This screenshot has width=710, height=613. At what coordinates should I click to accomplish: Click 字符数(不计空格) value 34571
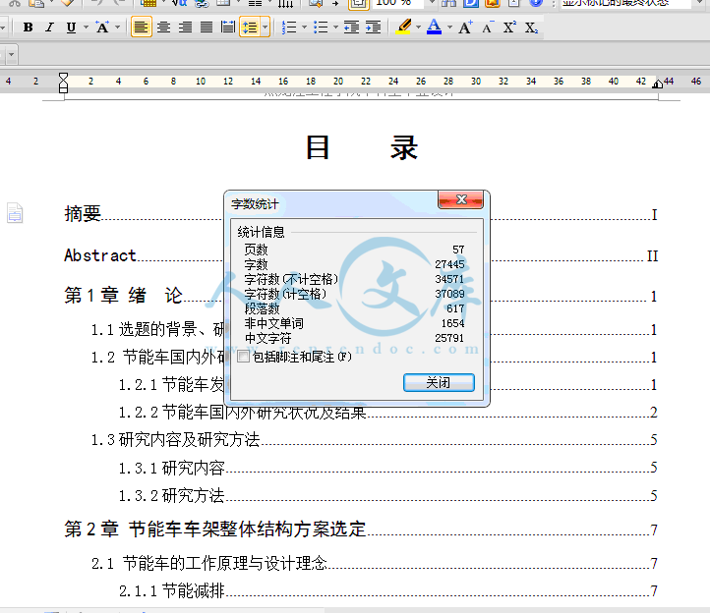[x=449, y=279]
